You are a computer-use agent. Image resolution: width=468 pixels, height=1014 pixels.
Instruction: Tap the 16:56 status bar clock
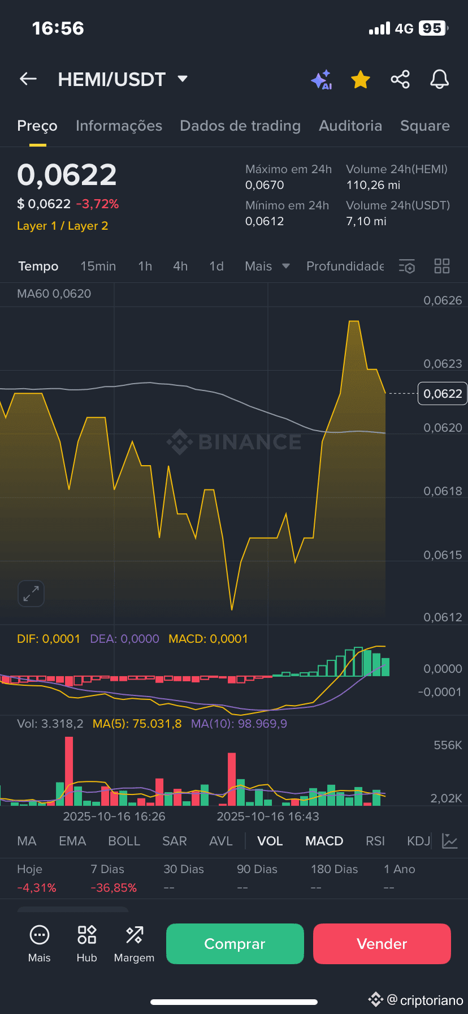coord(58,28)
